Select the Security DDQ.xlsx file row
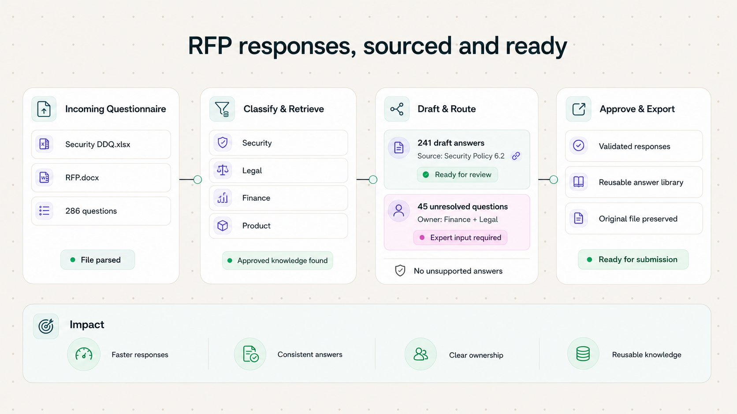Screen dimensions: 737x414 click(x=101, y=144)
